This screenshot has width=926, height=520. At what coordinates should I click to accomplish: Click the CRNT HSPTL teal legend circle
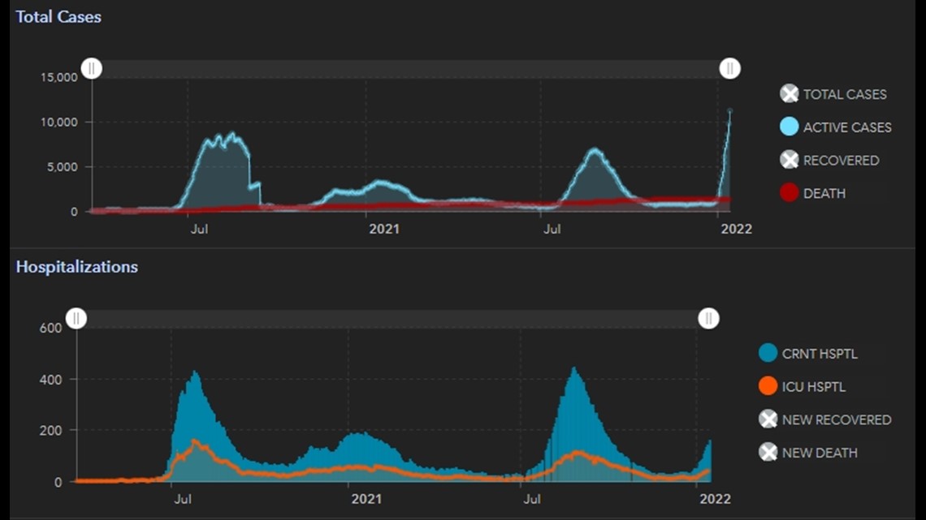[768, 354]
